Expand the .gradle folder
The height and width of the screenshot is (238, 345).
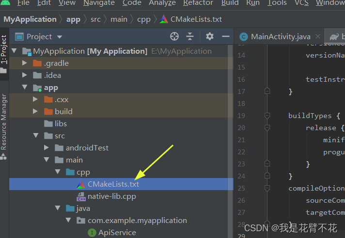pyautogui.click(x=25, y=63)
